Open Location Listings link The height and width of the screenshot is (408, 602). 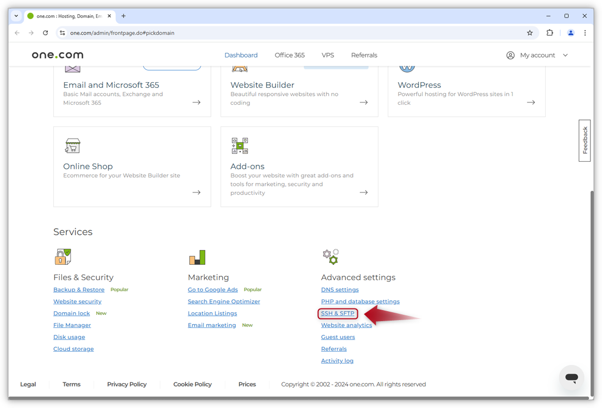coord(212,313)
